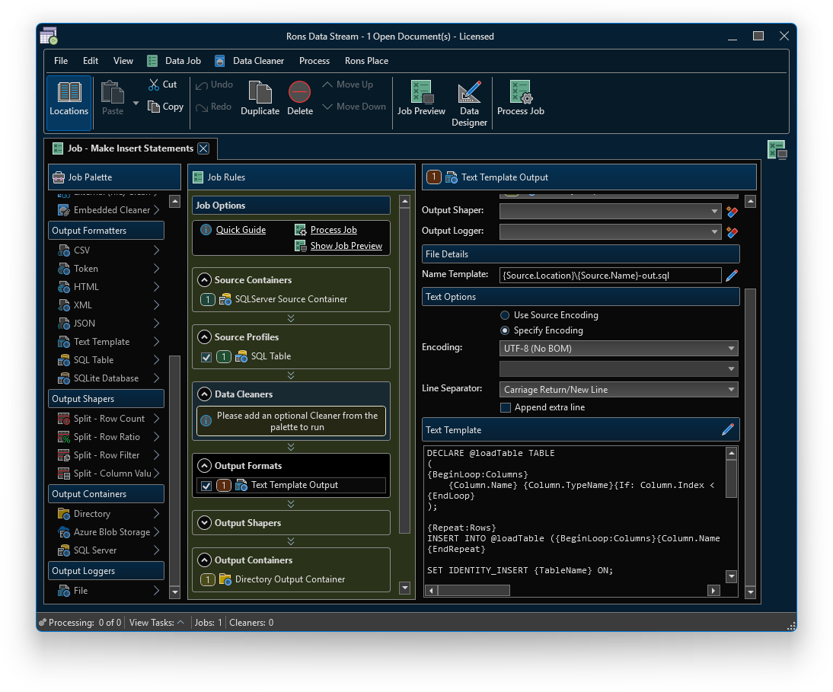Pick JSON formatter icon in palette
This screenshot has height=692, width=833.
pos(64,324)
